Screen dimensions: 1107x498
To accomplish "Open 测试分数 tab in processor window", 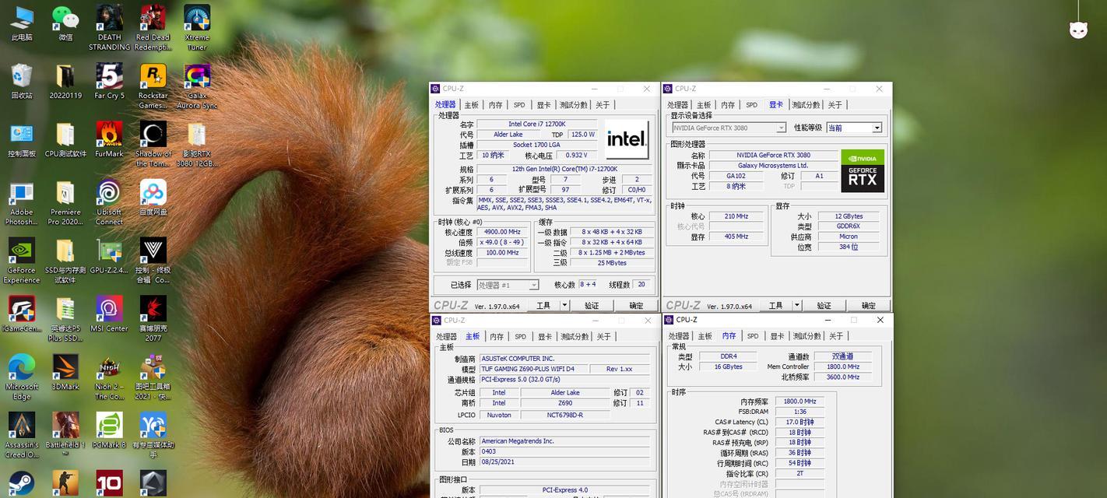I will (x=573, y=105).
